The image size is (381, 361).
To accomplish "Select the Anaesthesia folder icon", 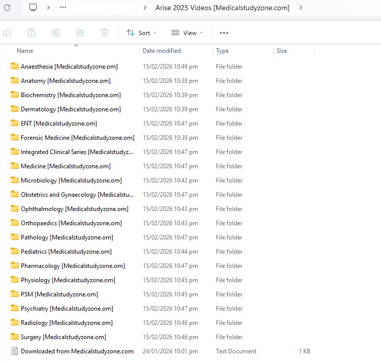I will pos(14,67).
